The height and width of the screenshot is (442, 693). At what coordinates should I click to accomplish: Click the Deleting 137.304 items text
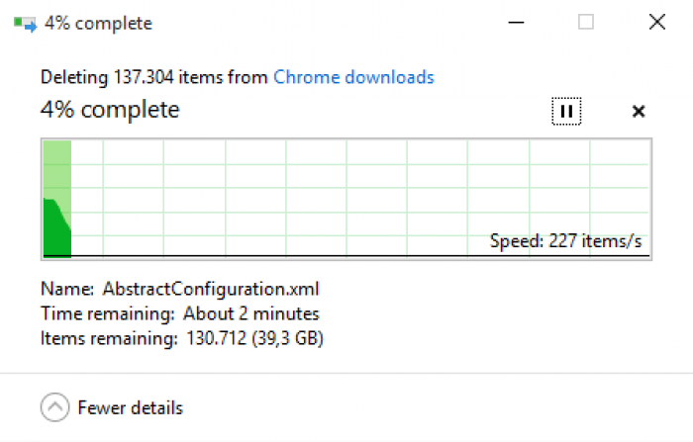pos(154,77)
